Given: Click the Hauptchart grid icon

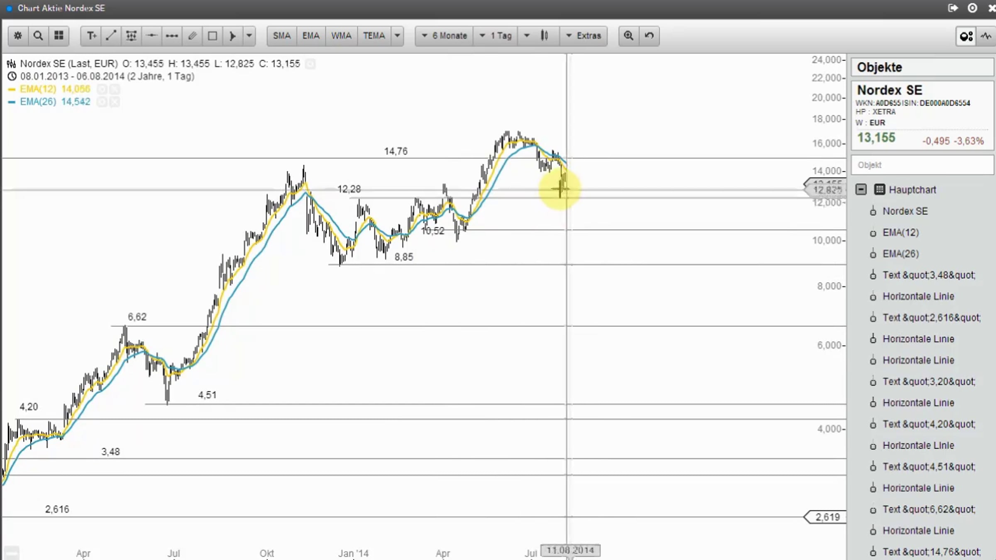Looking at the screenshot, I should pos(879,190).
